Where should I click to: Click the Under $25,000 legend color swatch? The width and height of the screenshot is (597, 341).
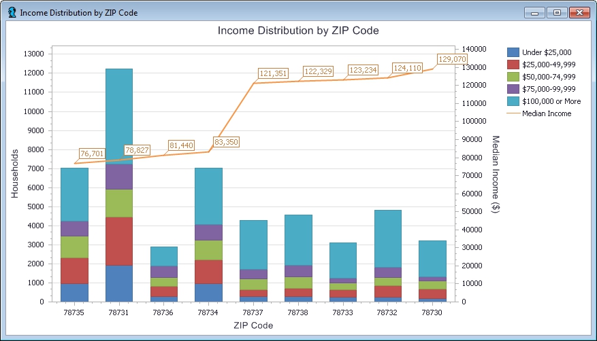513,52
